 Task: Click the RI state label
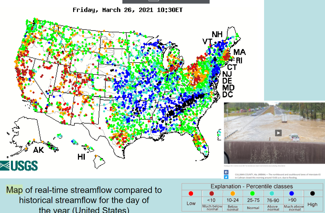(x=239, y=60)
